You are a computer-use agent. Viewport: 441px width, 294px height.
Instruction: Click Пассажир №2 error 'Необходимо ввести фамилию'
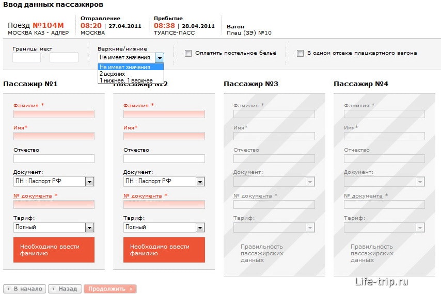(x=164, y=250)
